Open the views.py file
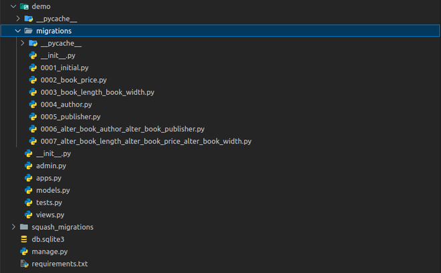Viewport: 441px width, 273px height. (50, 215)
